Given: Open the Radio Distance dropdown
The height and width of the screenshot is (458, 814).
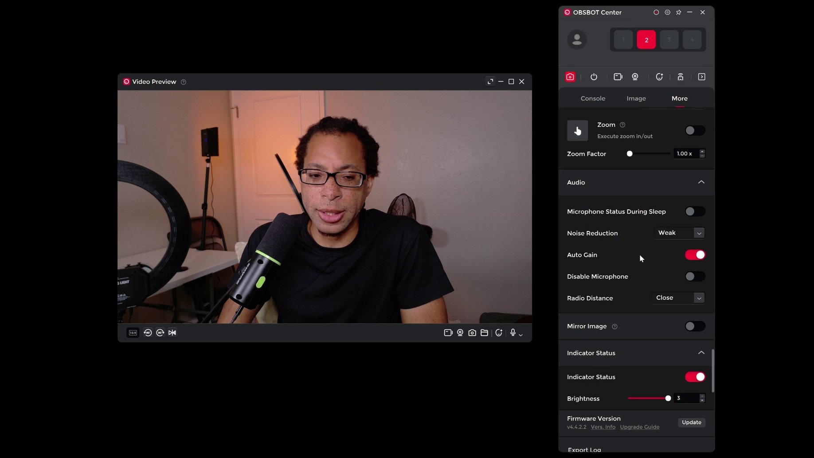Looking at the screenshot, I should (678, 298).
